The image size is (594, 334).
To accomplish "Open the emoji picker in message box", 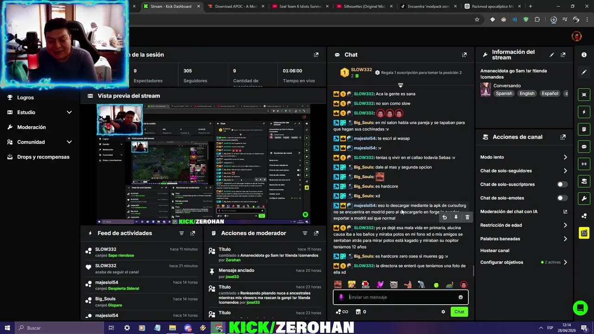I will click(460, 297).
